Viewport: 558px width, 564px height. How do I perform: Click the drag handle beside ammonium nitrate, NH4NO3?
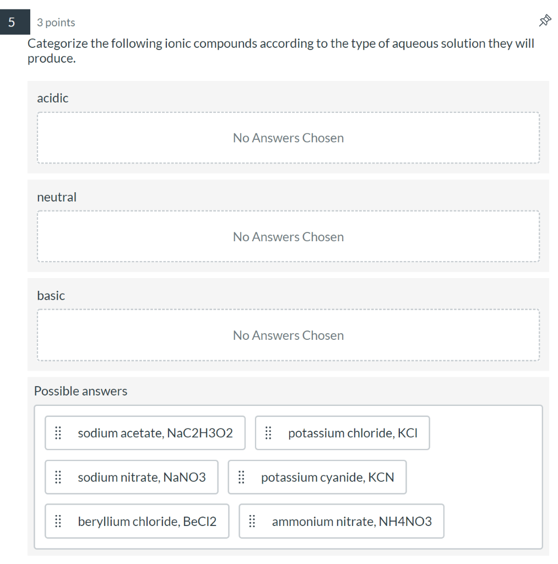[x=253, y=521]
